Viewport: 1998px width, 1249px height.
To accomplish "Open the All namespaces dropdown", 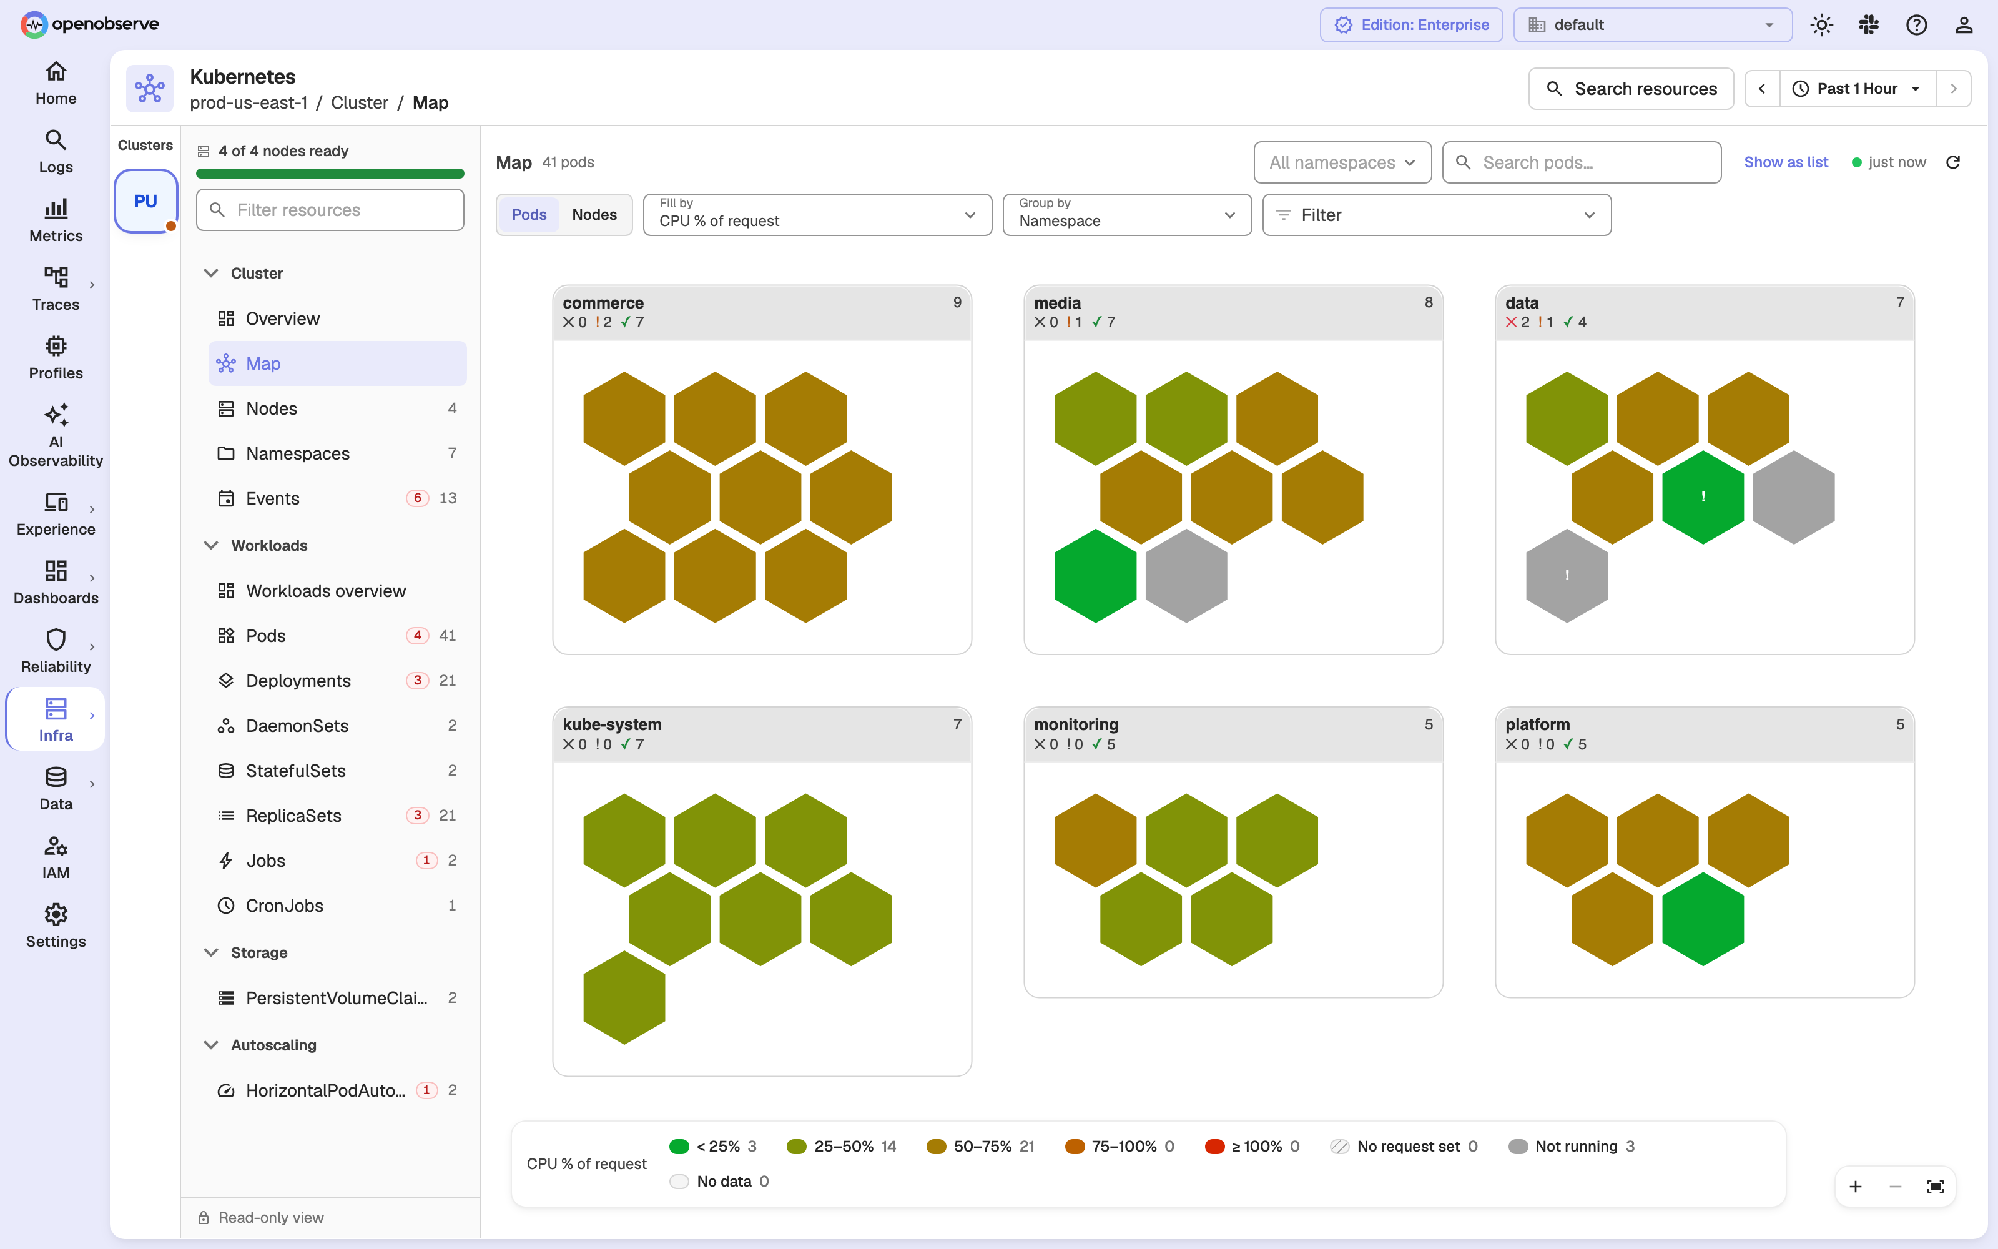I will (1342, 163).
